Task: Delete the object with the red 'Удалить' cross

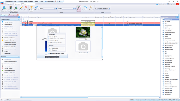Action: [x=26, y=8]
